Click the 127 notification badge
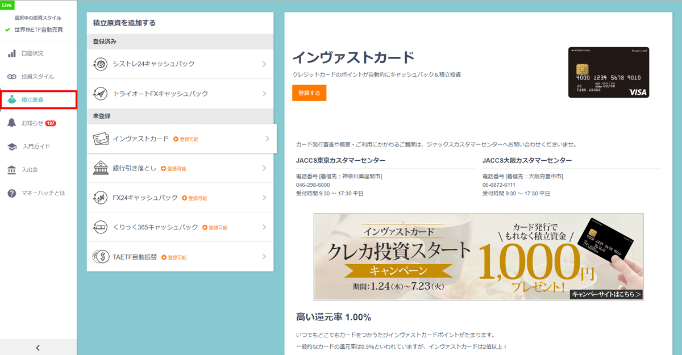Image resolution: width=682 pixels, height=355 pixels. 51,123
